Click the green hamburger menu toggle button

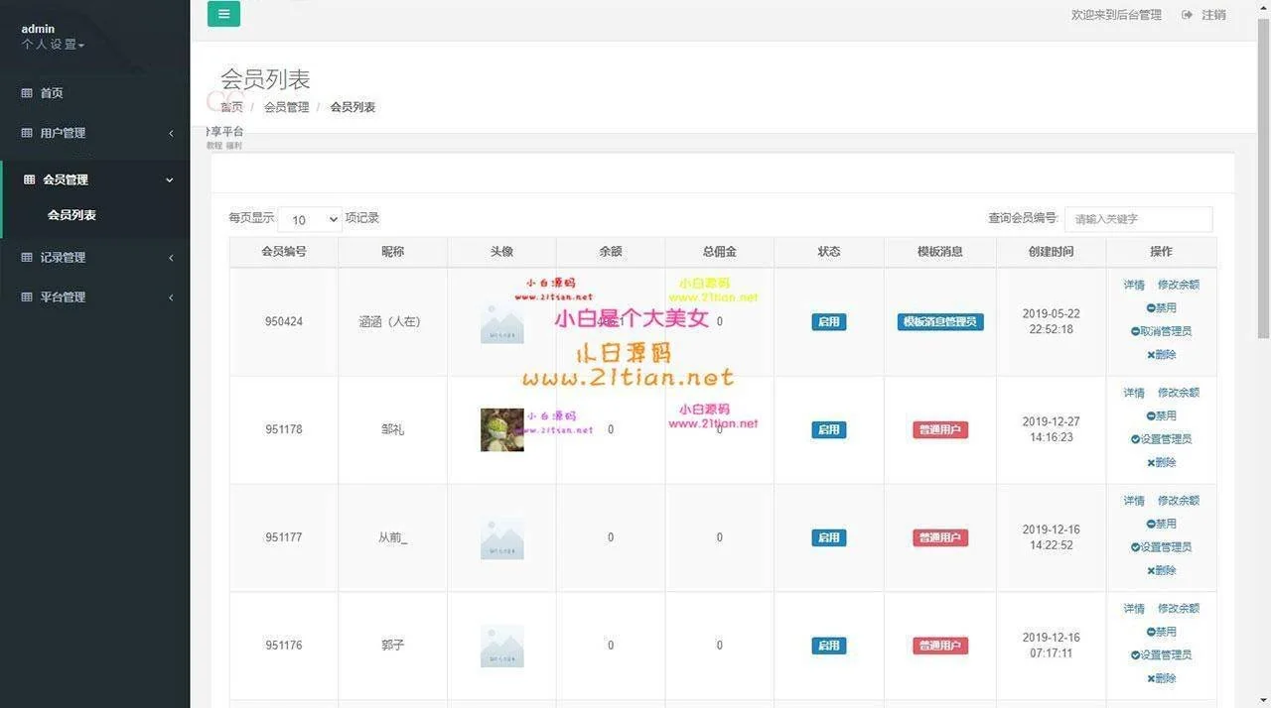pos(223,14)
